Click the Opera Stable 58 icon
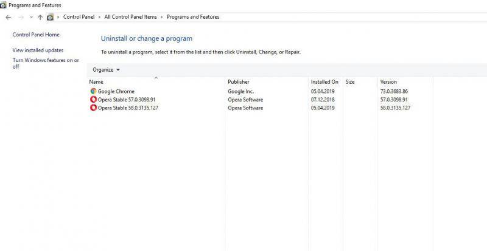 [93, 108]
